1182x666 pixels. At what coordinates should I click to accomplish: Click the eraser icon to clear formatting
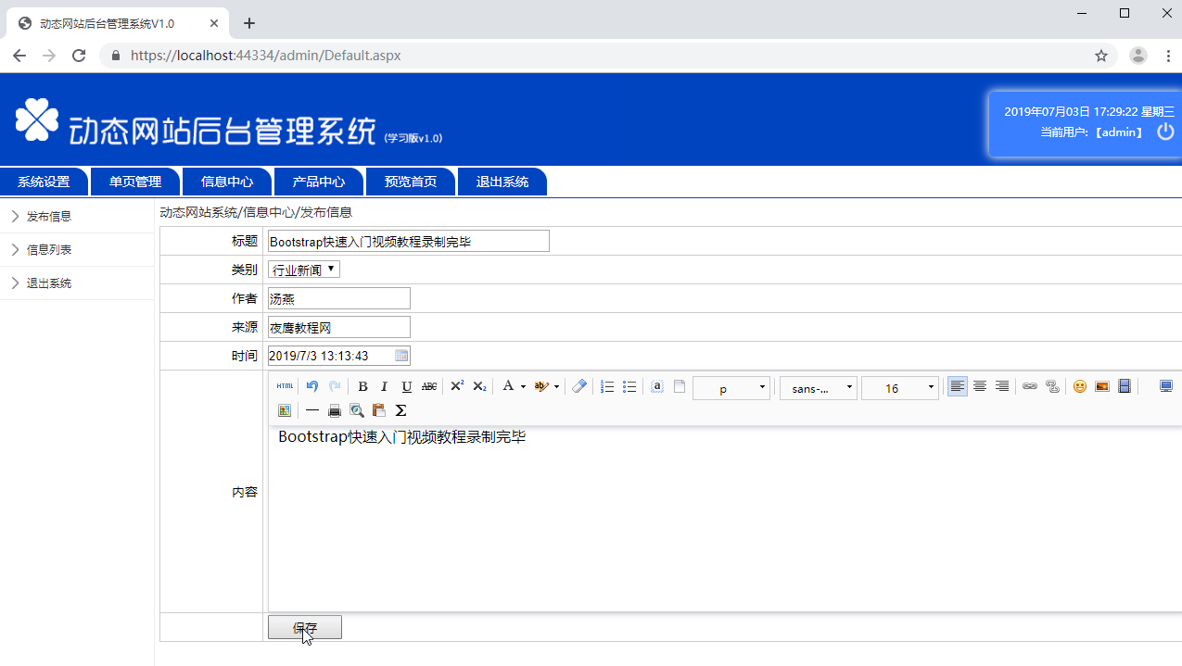[x=579, y=386]
